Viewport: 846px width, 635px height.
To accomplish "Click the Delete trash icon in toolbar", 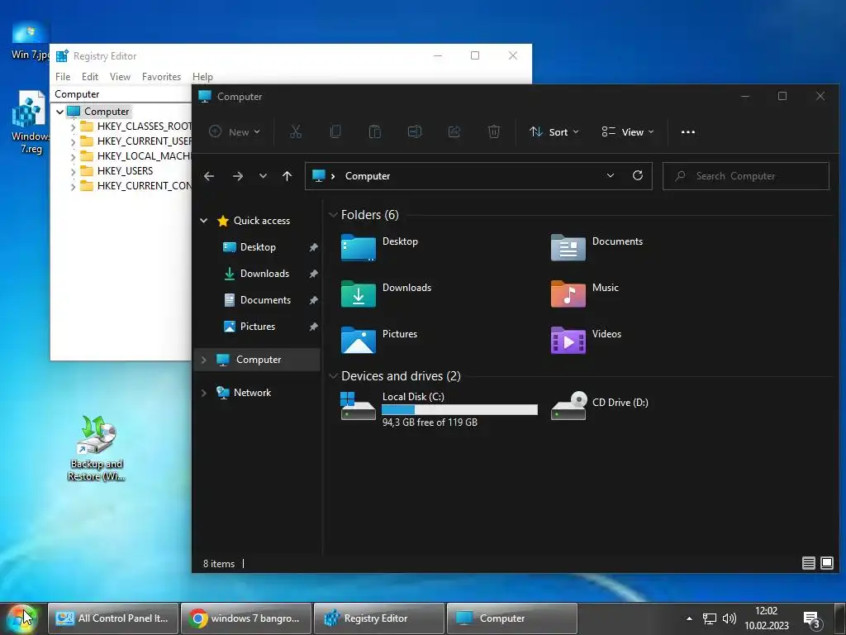I will click(494, 131).
